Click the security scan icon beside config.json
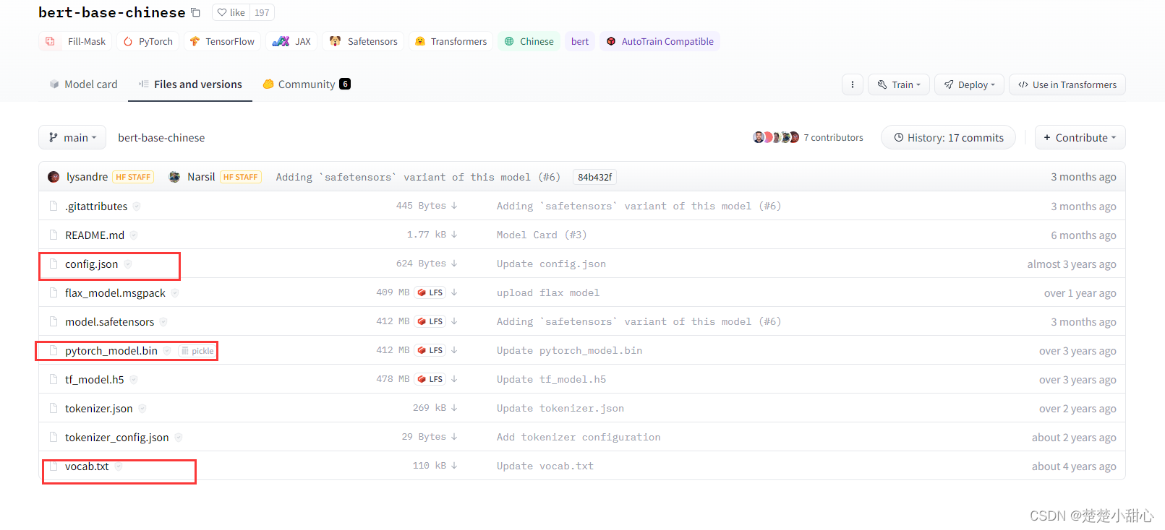 pos(128,264)
